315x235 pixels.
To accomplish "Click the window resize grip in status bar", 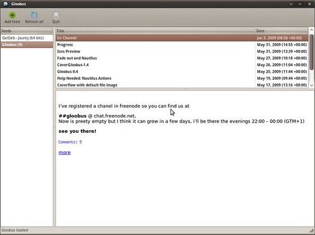I will 311,230.
